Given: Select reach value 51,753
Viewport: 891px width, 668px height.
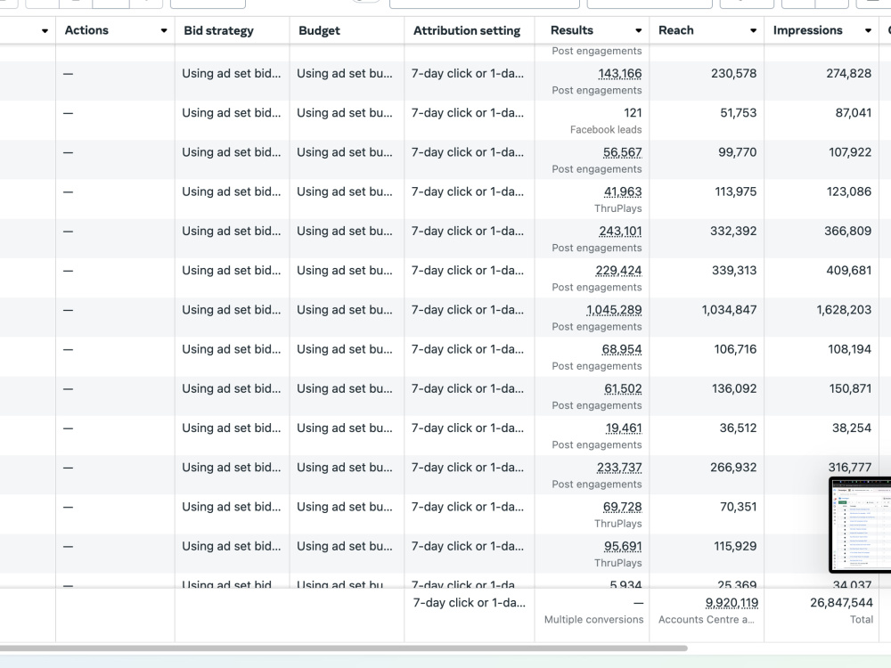Looking at the screenshot, I should pos(738,113).
